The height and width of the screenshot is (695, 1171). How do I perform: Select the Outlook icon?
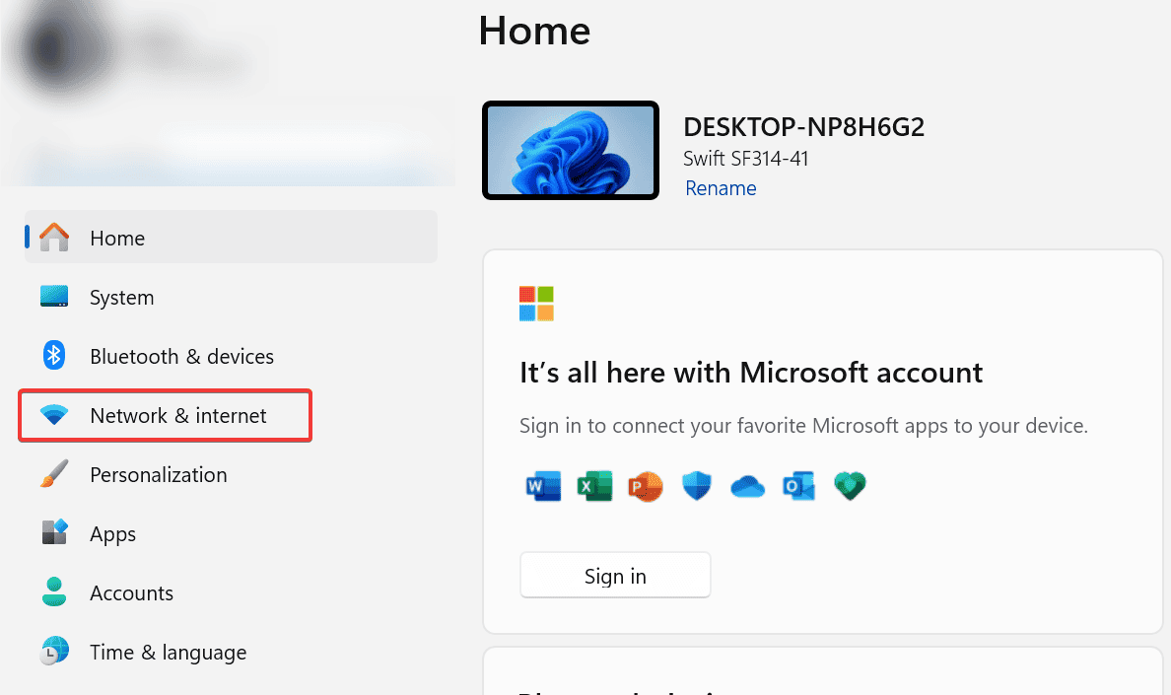(x=798, y=485)
